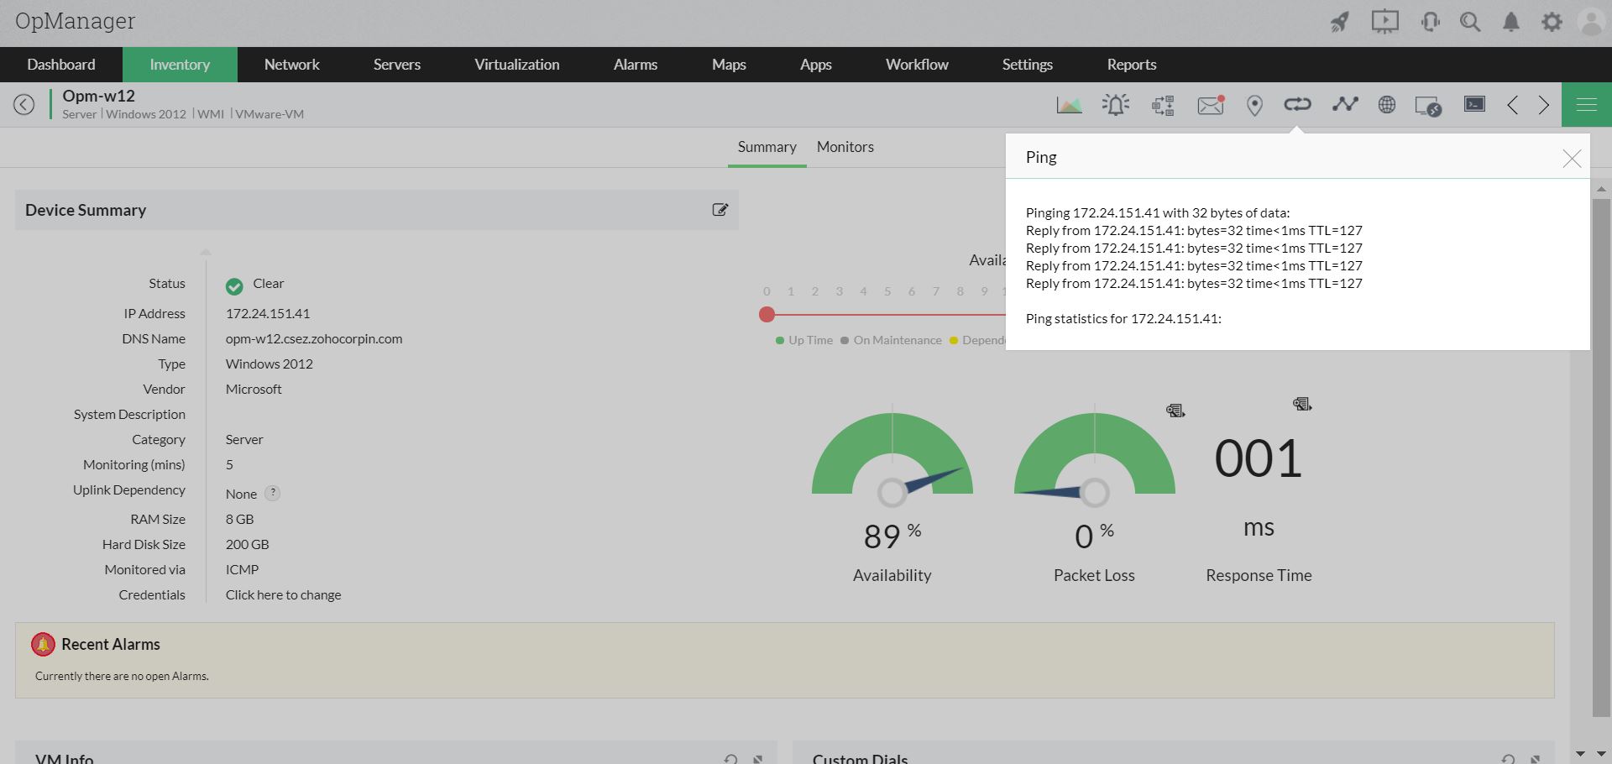Screen dimensions: 1612x764
Task: Click the Monitored via ICMP value
Action: click(243, 569)
